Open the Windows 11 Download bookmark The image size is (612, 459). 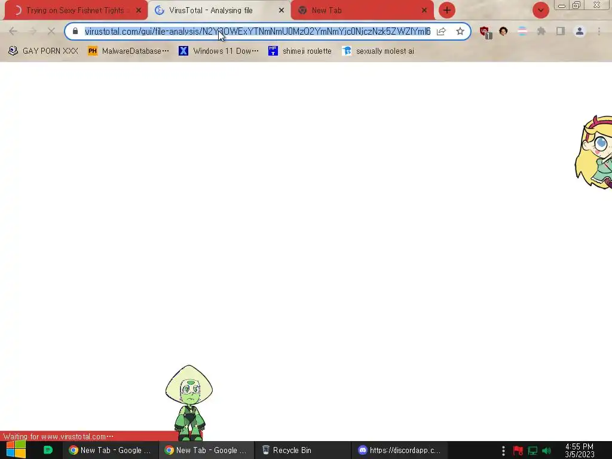click(219, 51)
